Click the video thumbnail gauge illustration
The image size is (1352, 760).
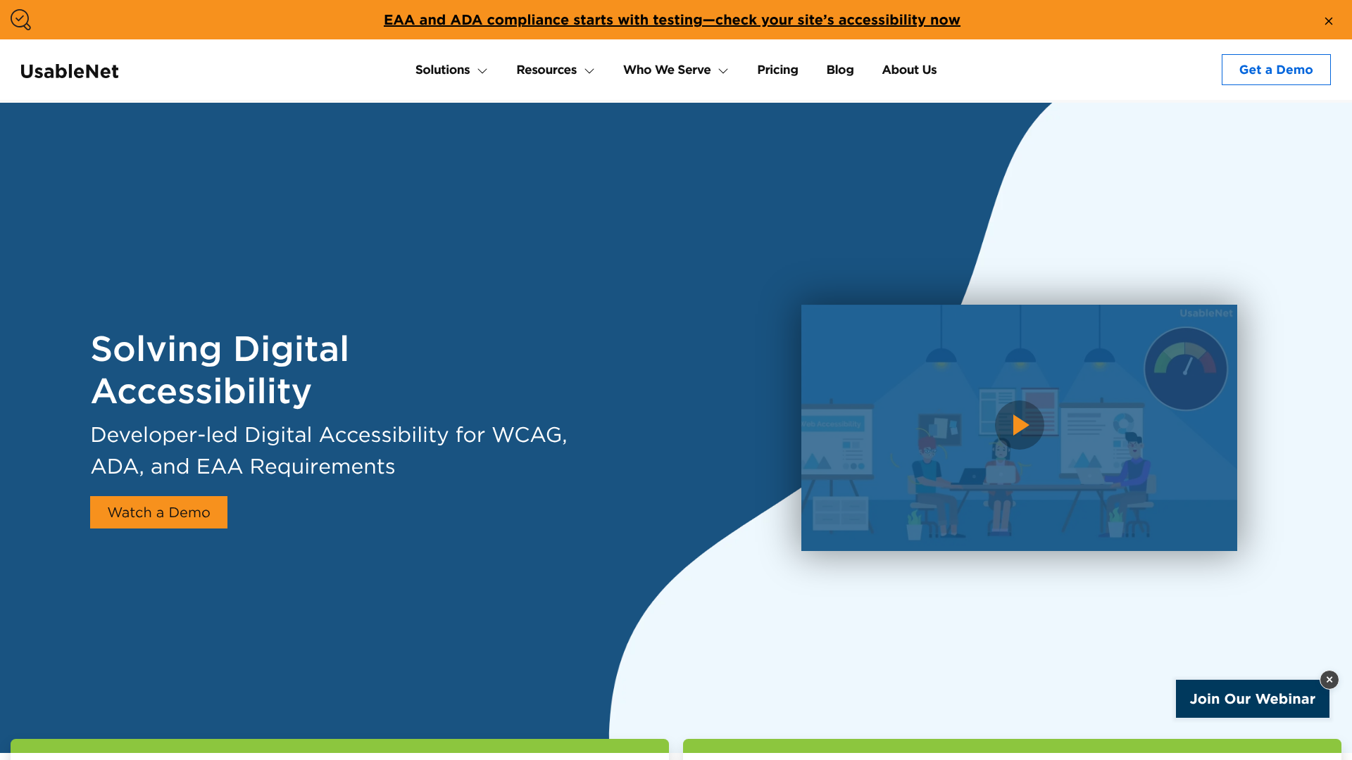1185,368
